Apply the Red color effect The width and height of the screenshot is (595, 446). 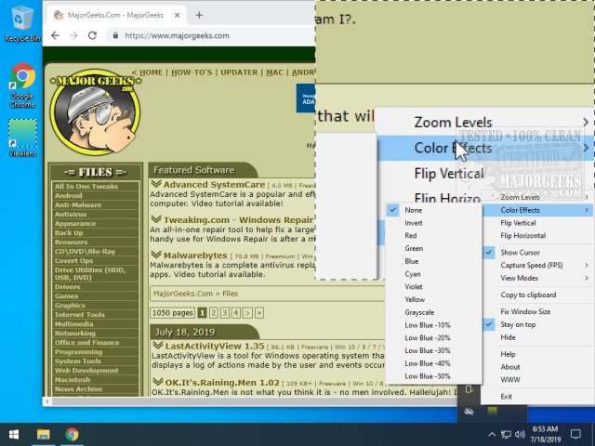pyautogui.click(x=432, y=235)
